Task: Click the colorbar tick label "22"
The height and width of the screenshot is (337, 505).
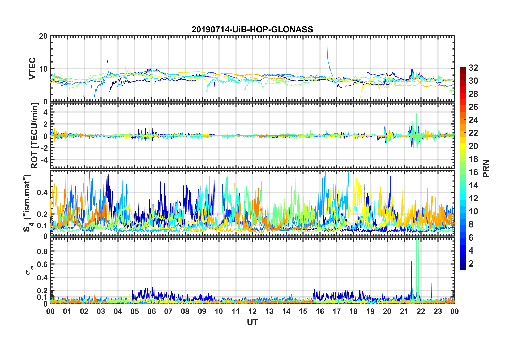Action: coord(473,133)
